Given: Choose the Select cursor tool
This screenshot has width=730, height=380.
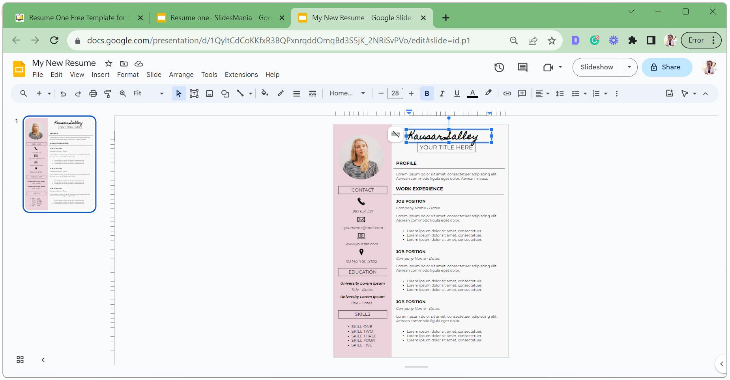Looking at the screenshot, I should coord(179,93).
